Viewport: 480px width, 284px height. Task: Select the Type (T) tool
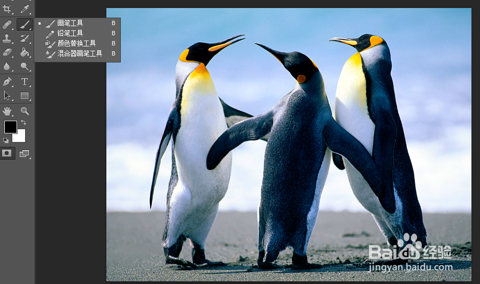tap(25, 81)
